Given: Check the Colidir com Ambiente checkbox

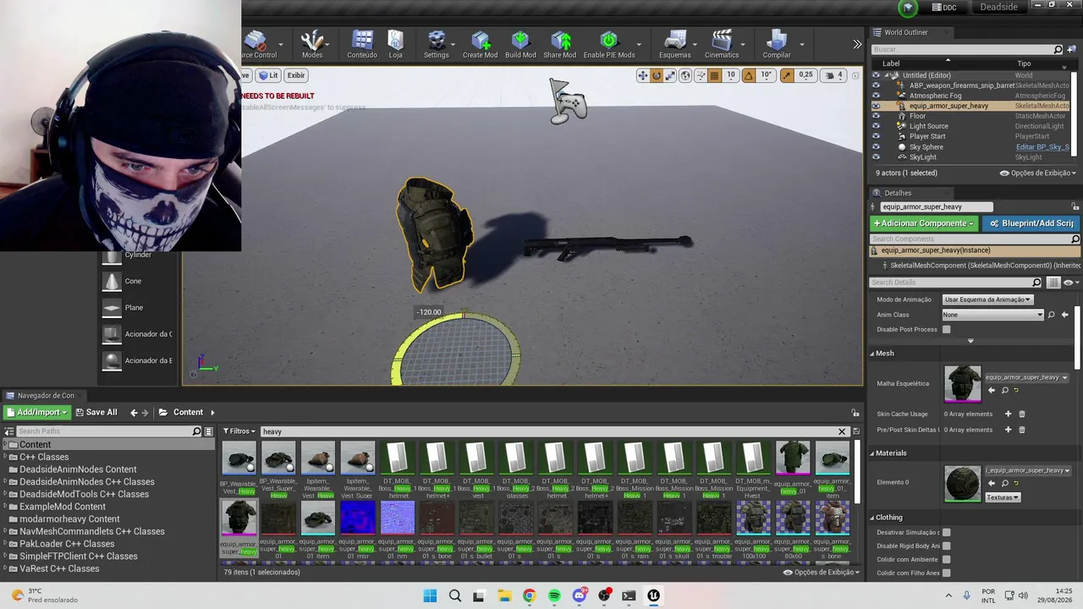Looking at the screenshot, I should pos(947,559).
